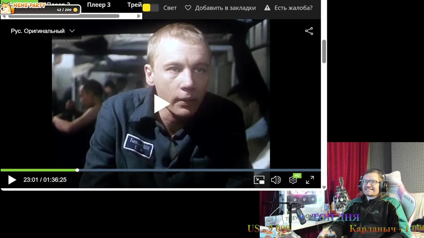Image resolution: width=424 pixels, height=238 pixels.
Task: Click the share icon on the video
Action: [309, 31]
